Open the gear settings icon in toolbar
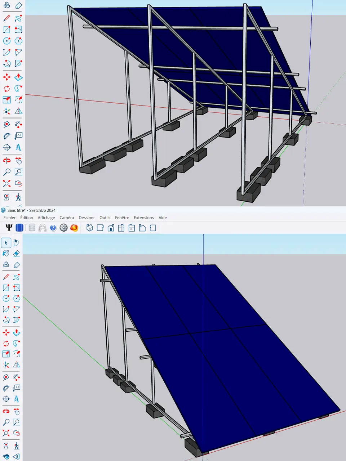The image size is (346, 461). pyautogui.click(x=64, y=228)
